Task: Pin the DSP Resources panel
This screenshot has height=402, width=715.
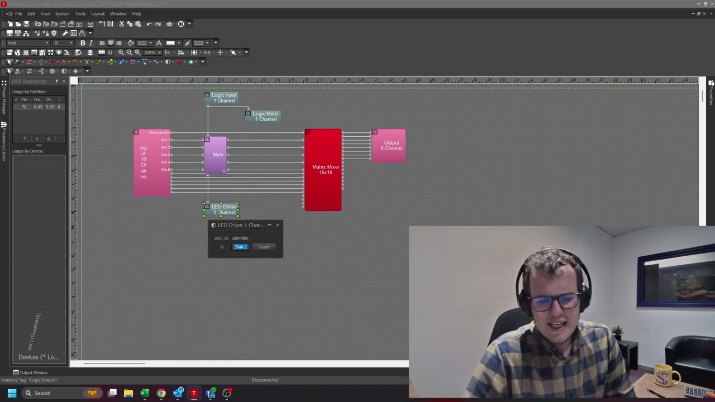Action: click(56, 82)
